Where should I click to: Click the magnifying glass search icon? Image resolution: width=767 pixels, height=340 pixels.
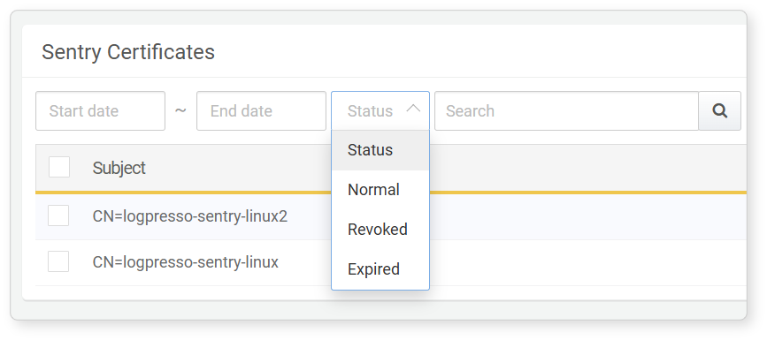pyautogui.click(x=719, y=111)
